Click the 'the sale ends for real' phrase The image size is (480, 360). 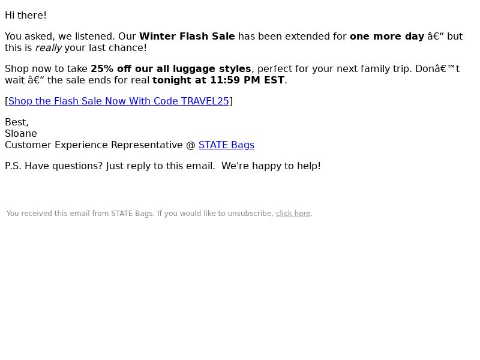98,80
